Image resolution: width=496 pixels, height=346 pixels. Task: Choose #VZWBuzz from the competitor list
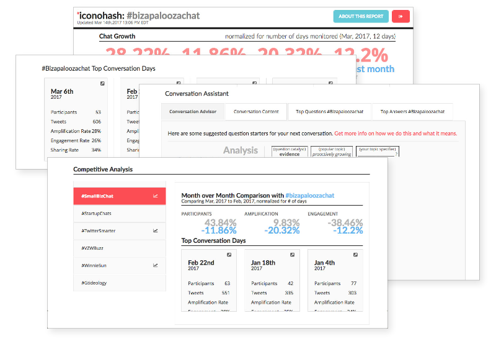[x=93, y=248]
